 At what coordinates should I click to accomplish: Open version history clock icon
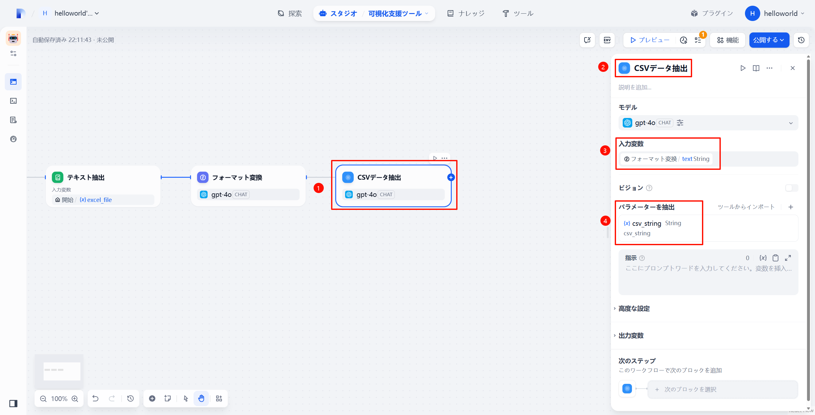(801, 40)
